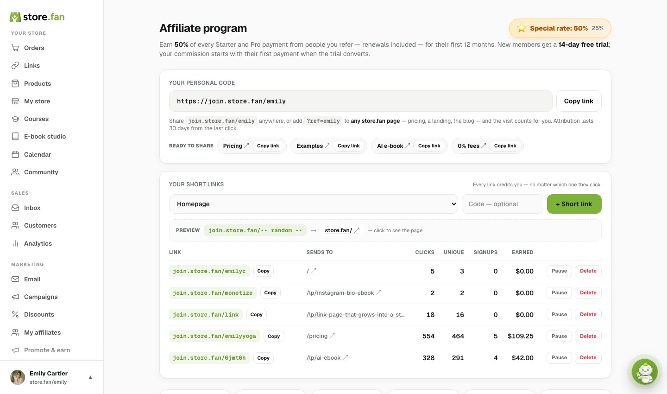Copy link for 0% fees chip
Image resolution: width=667 pixels, height=394 pixels.
[x=505, y=146]
